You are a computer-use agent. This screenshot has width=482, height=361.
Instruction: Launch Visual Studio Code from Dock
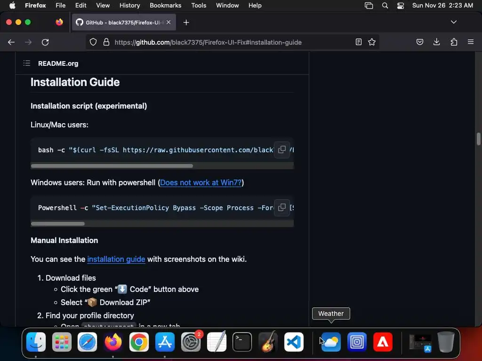point(294,342)
